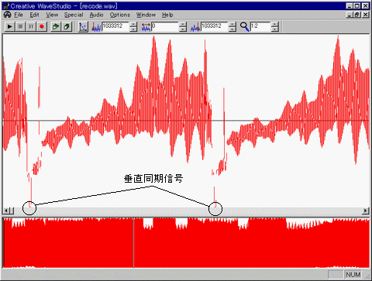Open the Options menu

[120, 15]
